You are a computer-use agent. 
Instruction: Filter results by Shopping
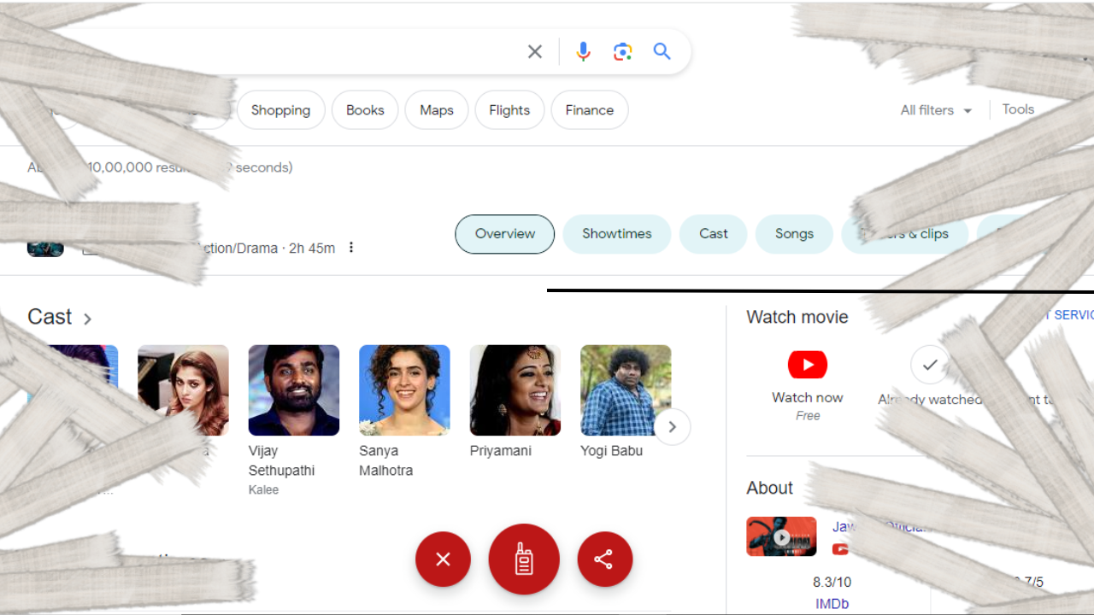[x=280, y=110]
